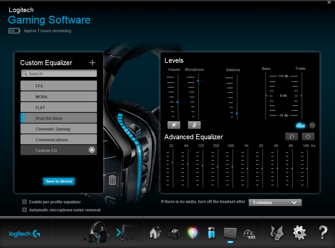Image resolution: width=335 pixels, height=248 pixels.
Task: Click the Microphone level slider handle
Action: [198, 81]
